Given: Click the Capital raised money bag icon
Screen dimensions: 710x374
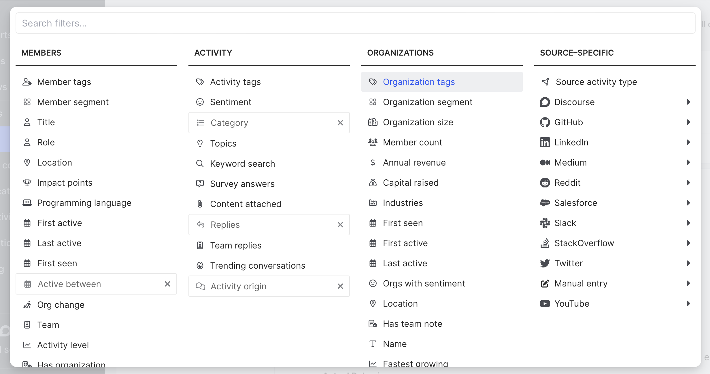Looking at the screenshot, I should [373, 183].
